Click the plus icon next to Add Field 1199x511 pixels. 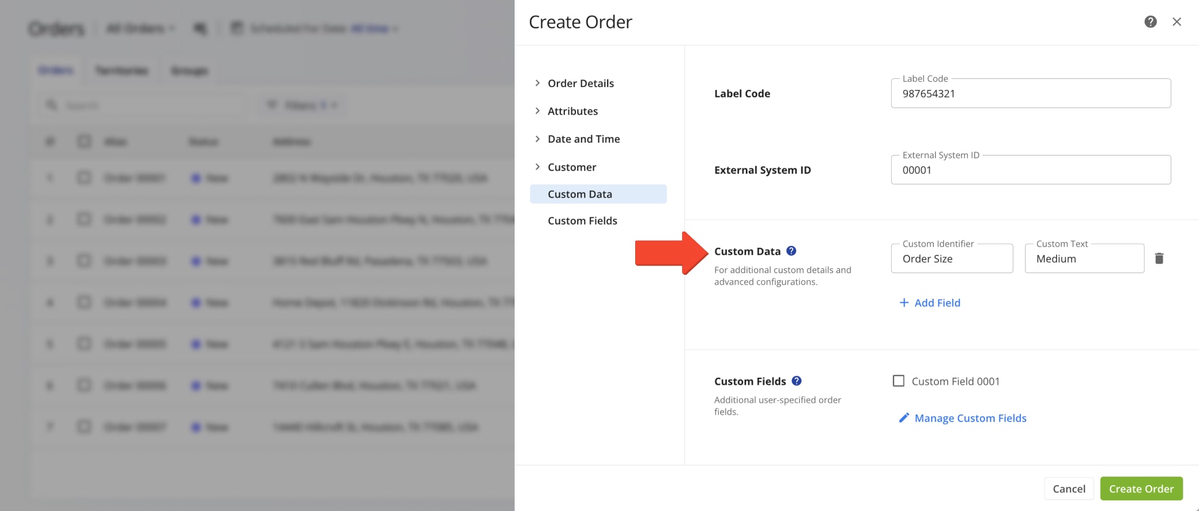point(904,302)
